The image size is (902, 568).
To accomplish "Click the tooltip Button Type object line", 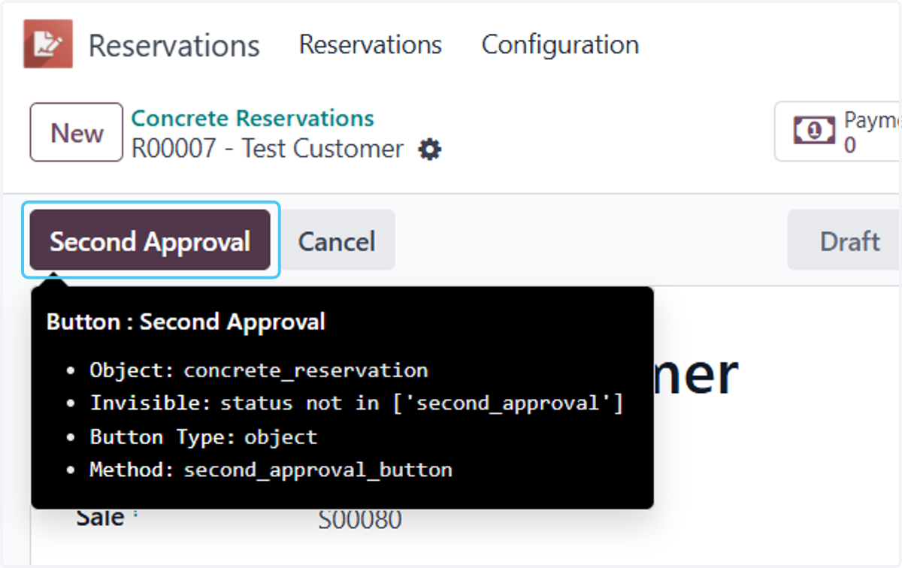I will [x=204, y=437].
